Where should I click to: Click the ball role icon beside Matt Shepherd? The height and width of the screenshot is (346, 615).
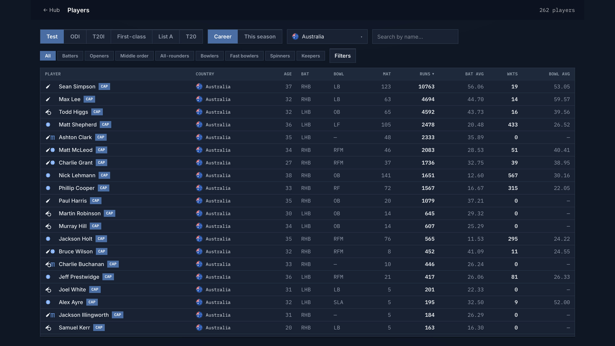point(48,125)
